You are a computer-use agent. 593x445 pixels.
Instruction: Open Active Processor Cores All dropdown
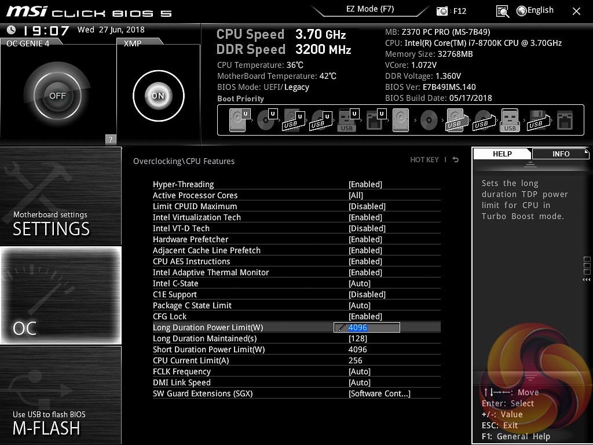(x=356, y=195)
